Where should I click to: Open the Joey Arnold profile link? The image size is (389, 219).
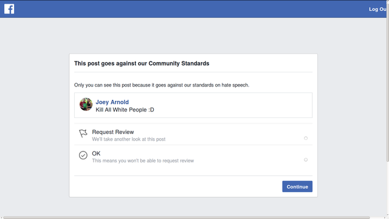click(x=112, y=102)
